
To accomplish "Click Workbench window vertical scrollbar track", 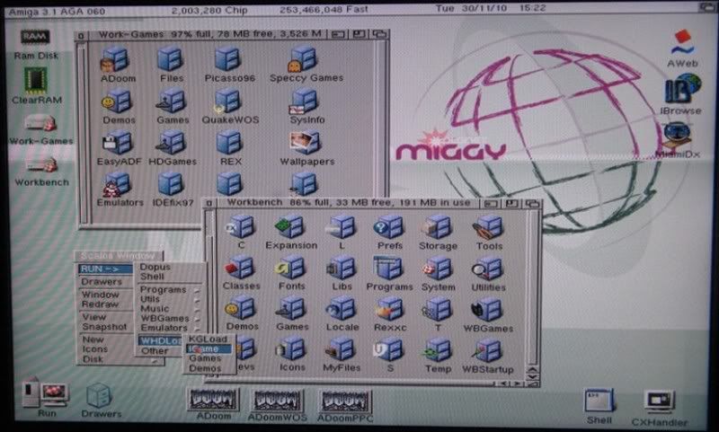I will (532, 288).
